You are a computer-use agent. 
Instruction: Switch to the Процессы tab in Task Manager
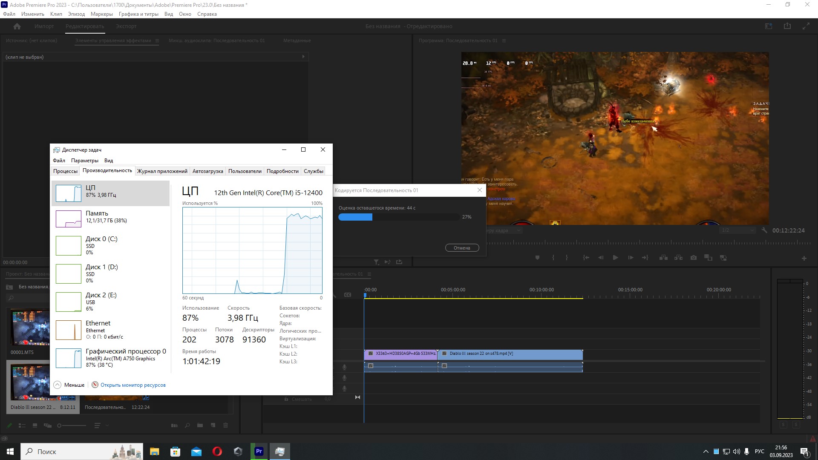pos(65,171)
